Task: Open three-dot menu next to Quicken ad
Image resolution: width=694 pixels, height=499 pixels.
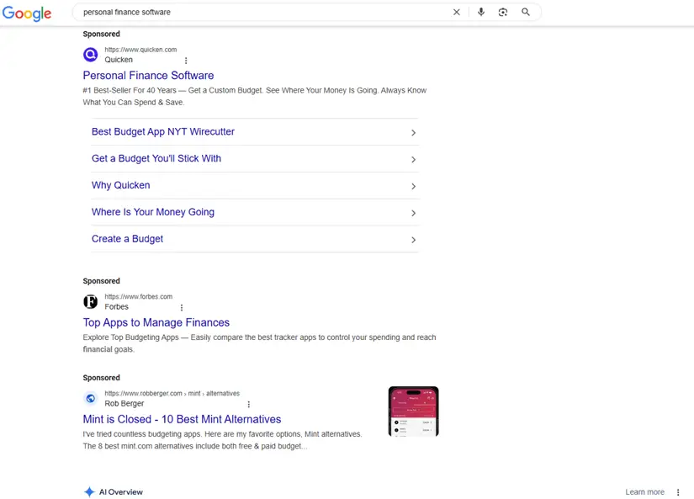Action: pyautogui.click(x=186, y=61)
